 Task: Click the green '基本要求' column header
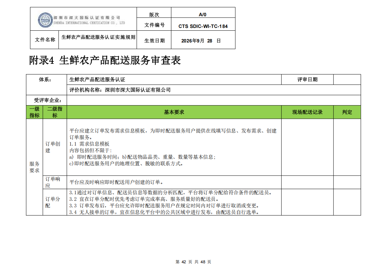[x=174, y=112]
